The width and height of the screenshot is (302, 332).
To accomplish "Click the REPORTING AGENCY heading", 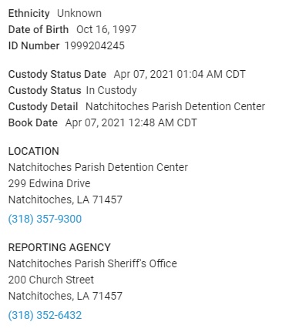I will coord(59,247).
